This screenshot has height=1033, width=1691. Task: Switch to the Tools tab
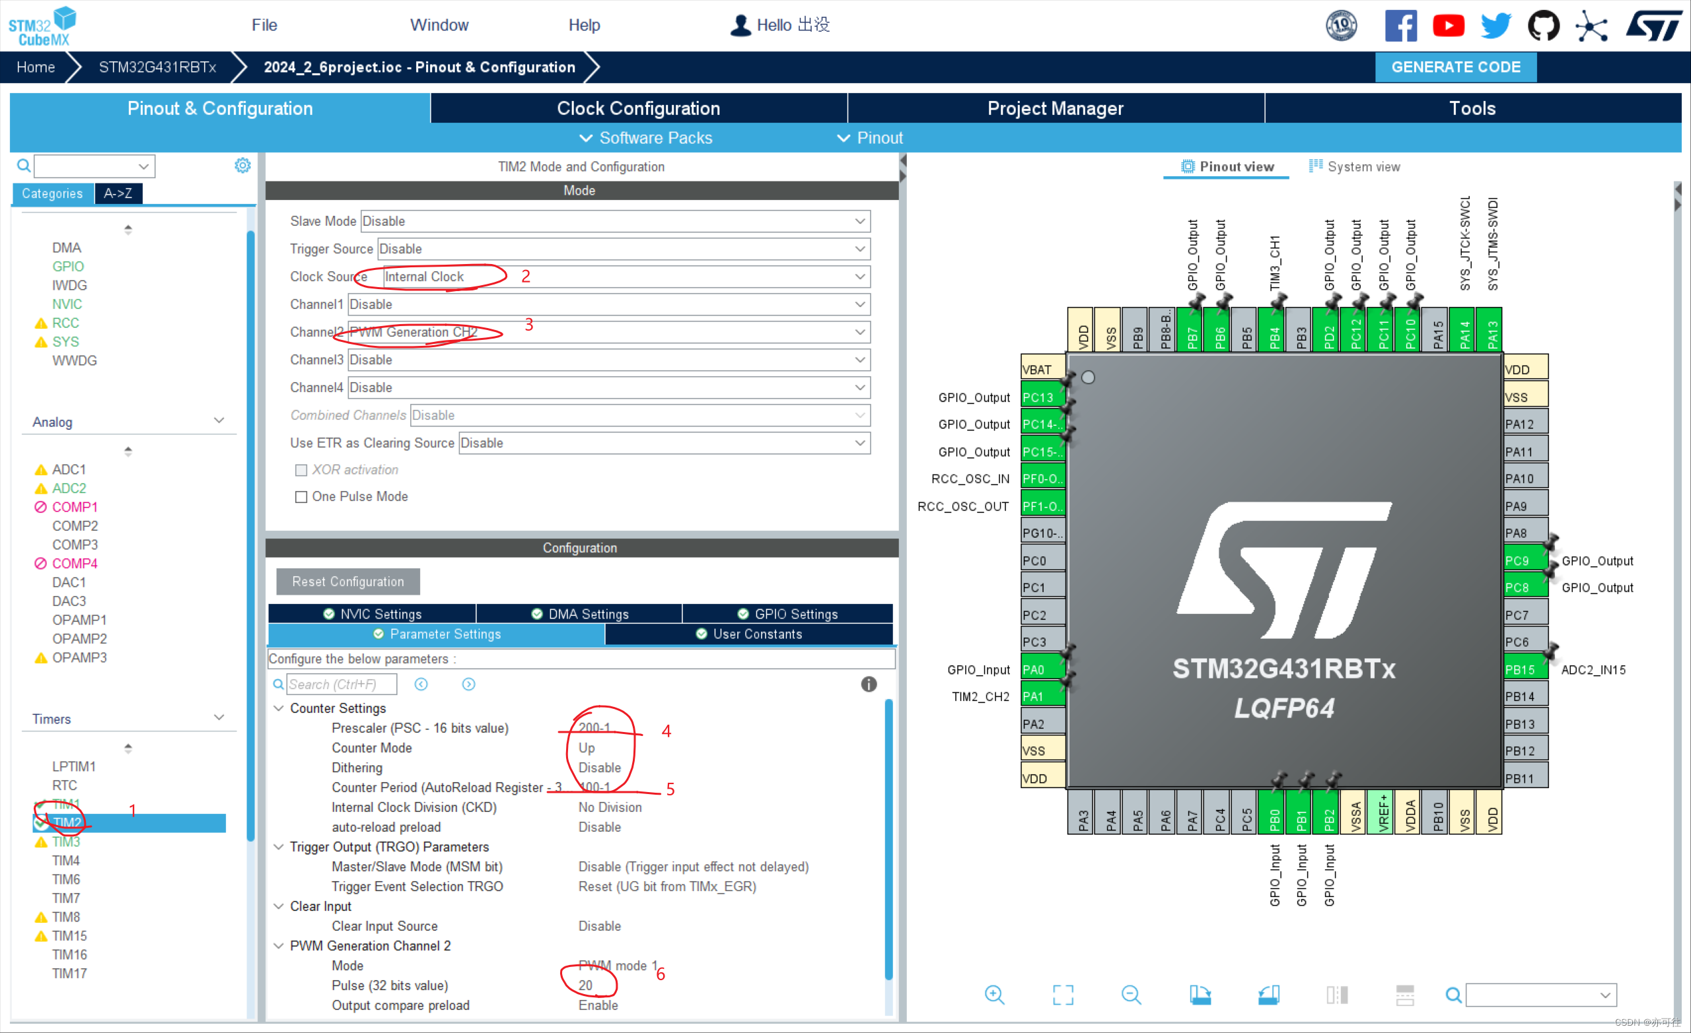click(1473, 108)
